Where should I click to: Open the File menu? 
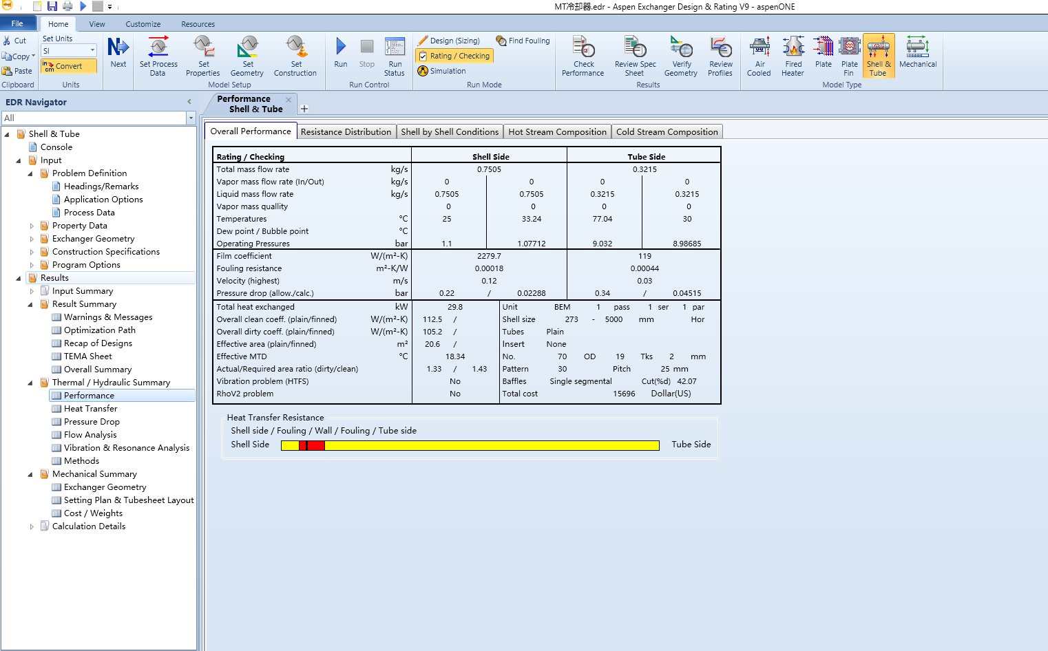[x=17, y=23]
